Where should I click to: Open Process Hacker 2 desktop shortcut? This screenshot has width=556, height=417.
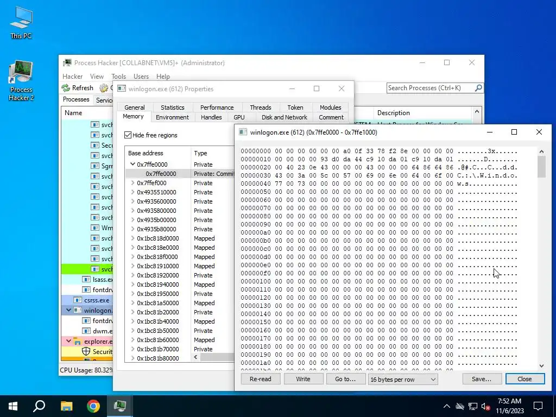pyautogui.click(x=21, y=81)
